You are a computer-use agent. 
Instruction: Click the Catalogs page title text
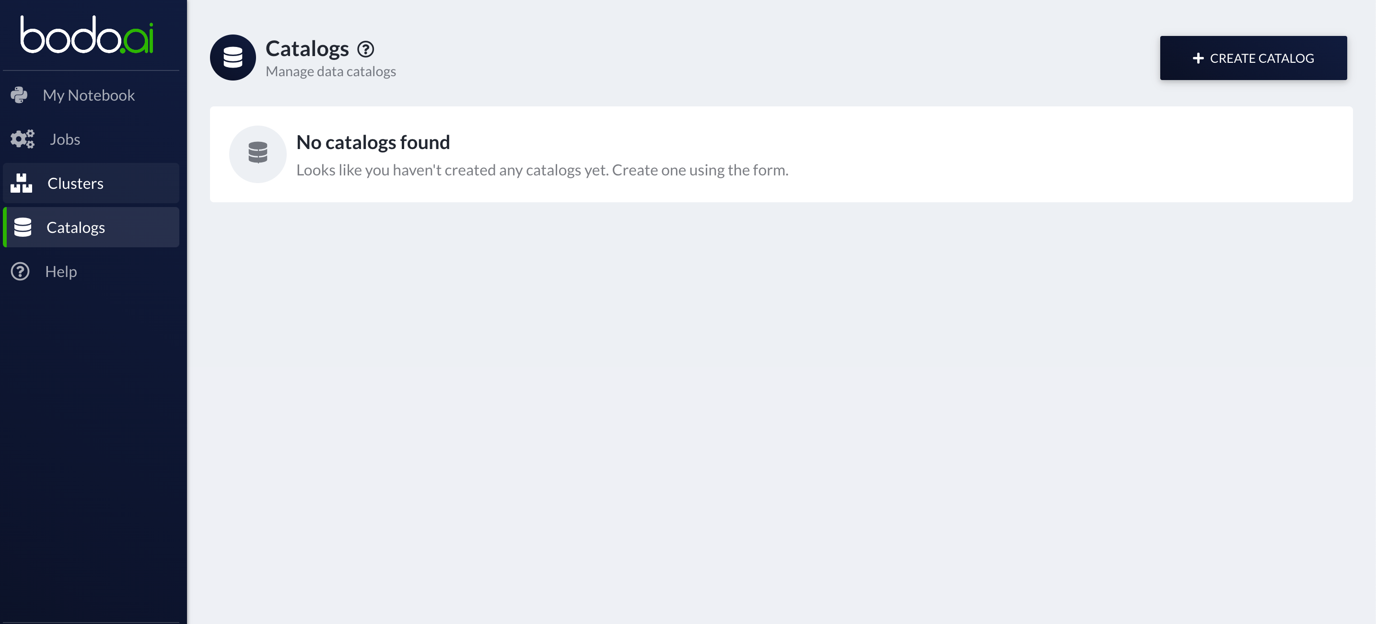(x=307, y=48)
